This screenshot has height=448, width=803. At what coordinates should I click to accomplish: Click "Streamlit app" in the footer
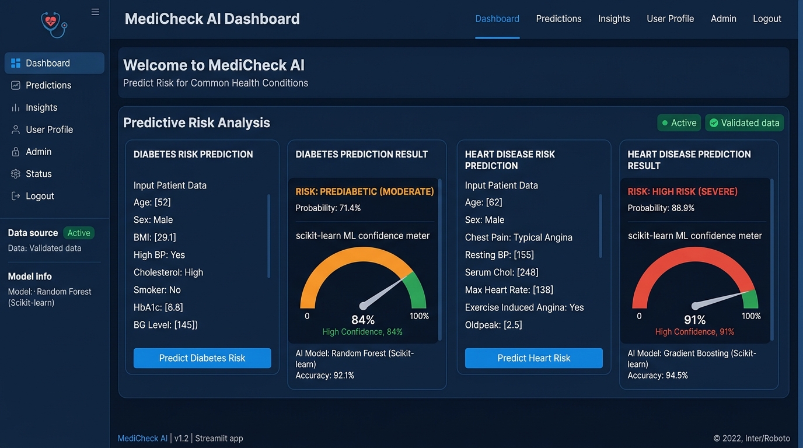pyautogui.click(x=219, y=438)
